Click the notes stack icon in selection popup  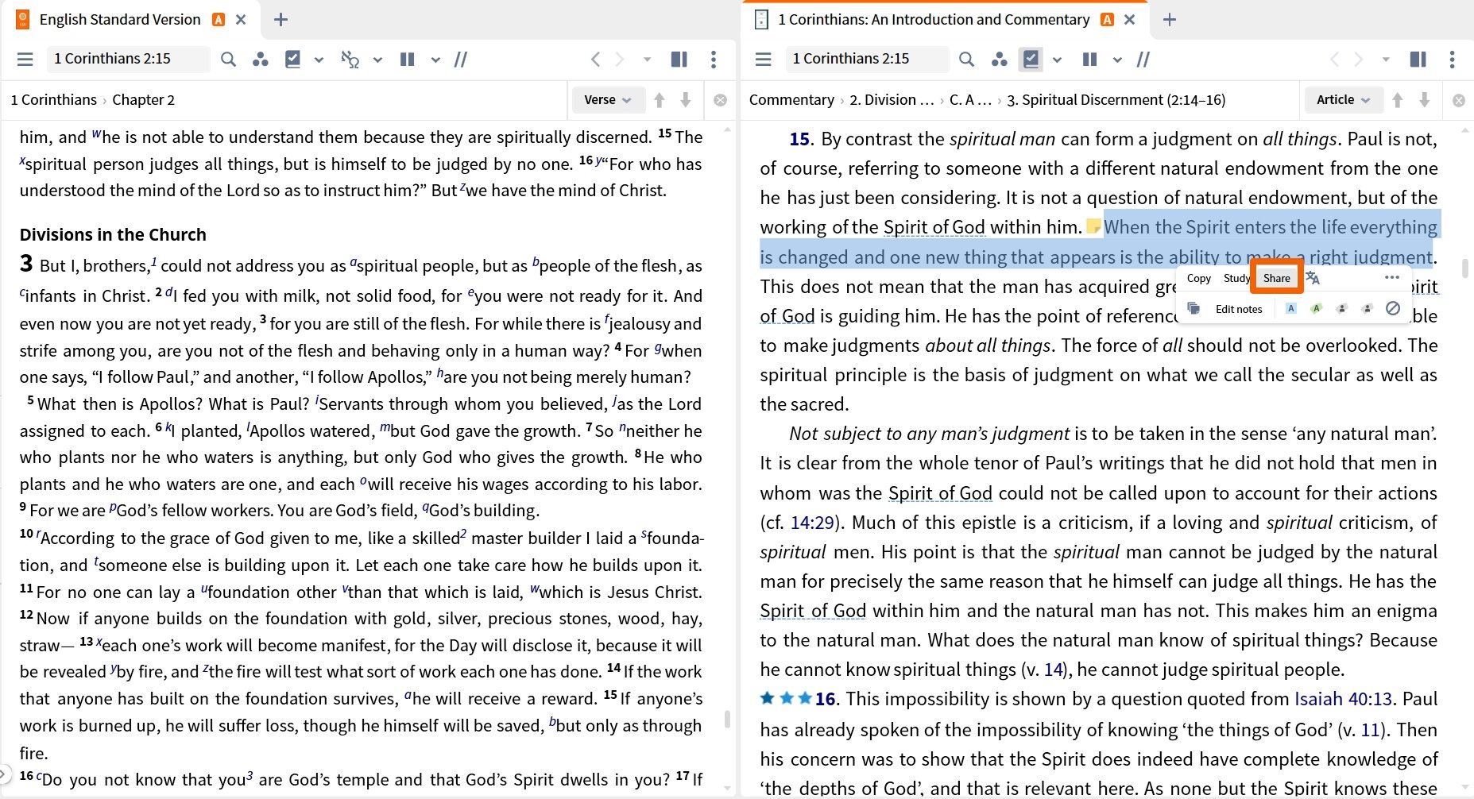coord(1194,308)
